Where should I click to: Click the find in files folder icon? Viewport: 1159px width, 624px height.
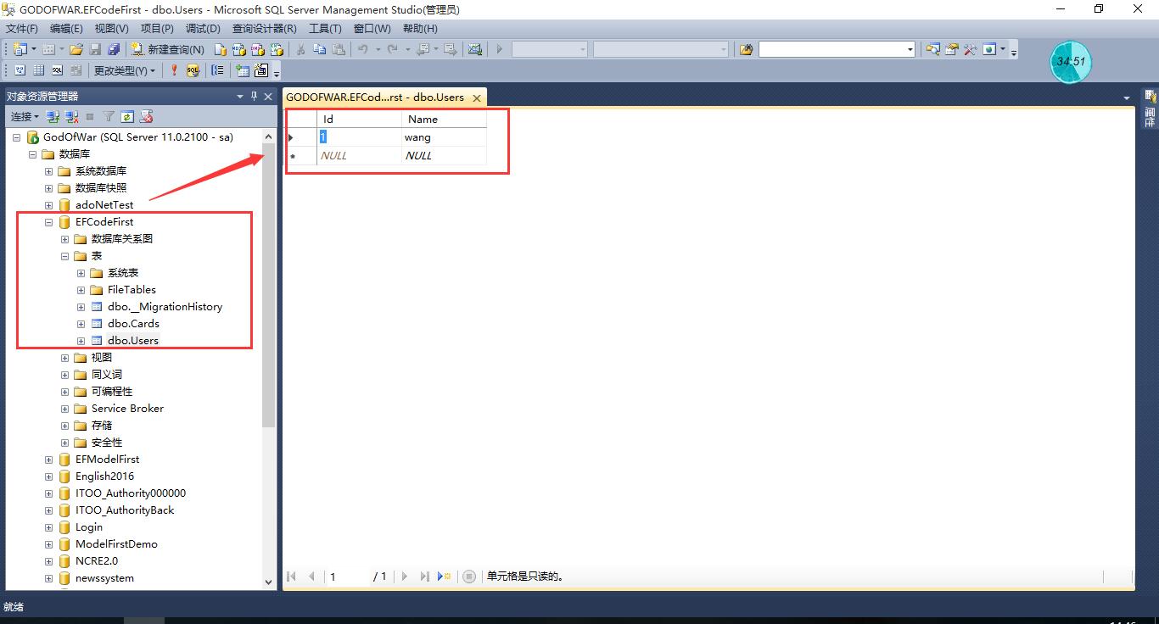pyautogui.click(x=746, y=49)
